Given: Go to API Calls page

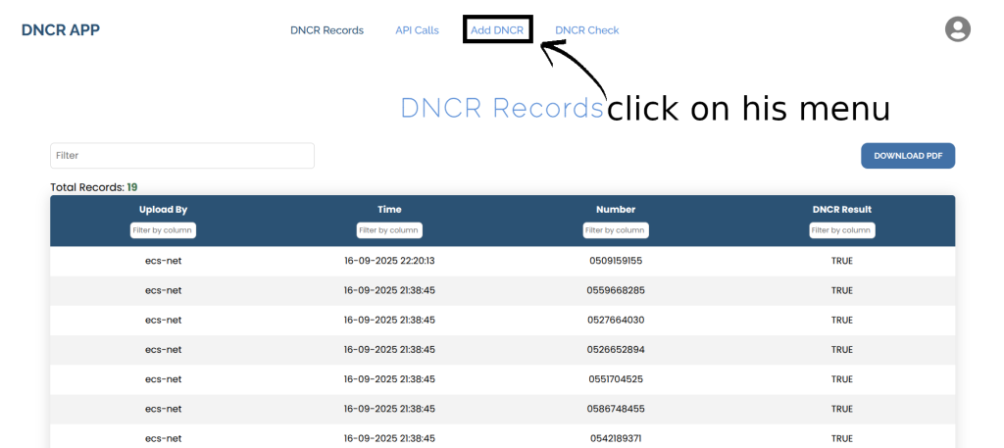Looking at the screenshot, I should [417, 30].
